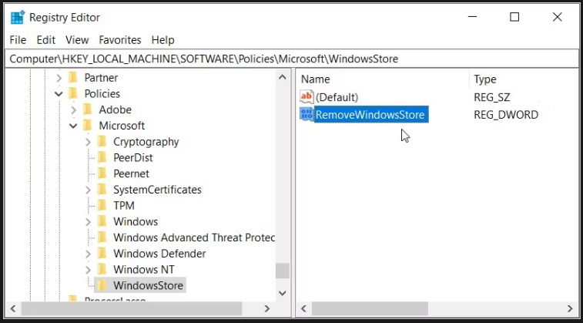Click the Windows folder icon
Screen dimensions: 583x323
[x=102, y=221]
